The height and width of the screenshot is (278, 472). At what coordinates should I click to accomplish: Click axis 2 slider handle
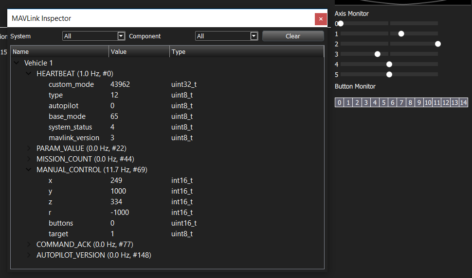437,44
